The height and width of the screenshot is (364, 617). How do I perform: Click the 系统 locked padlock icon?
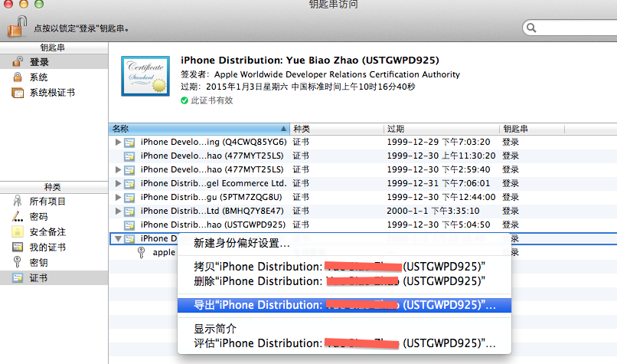[x=18, y=77]
